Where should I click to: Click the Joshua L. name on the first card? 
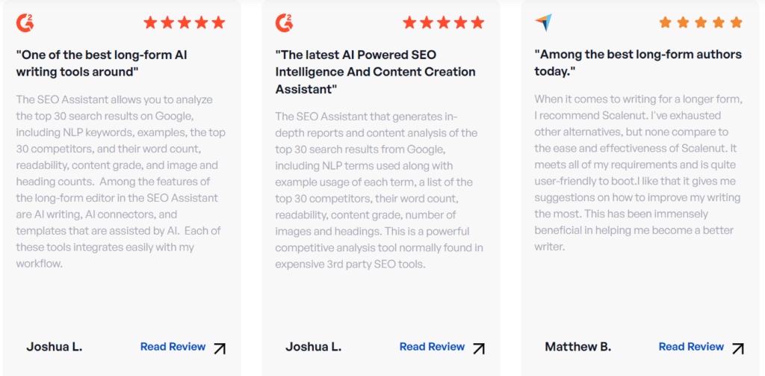(x=54, y=347)
